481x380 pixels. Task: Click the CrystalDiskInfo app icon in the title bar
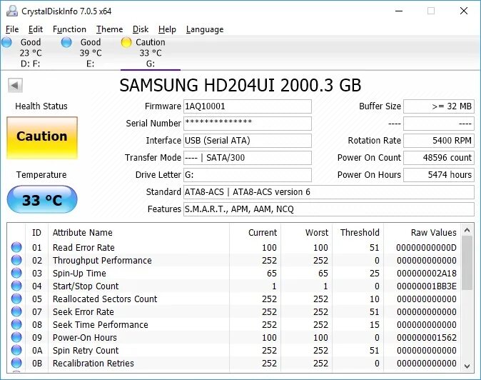pyautogui.click(x=12, y=11)
